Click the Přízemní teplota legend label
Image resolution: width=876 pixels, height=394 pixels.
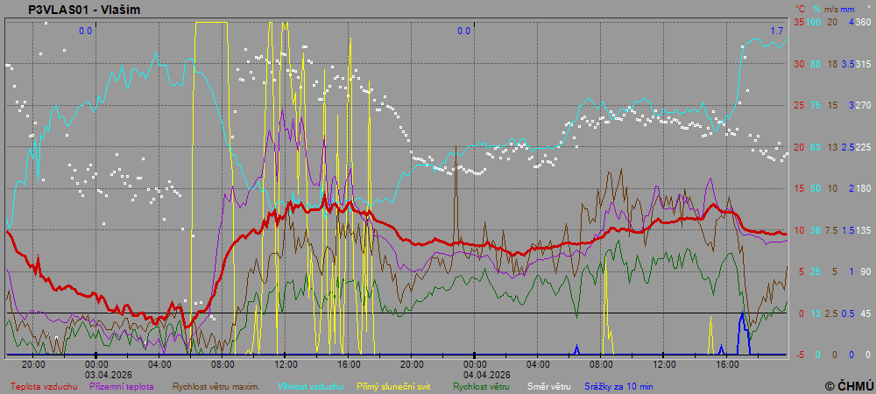(123, 385)
